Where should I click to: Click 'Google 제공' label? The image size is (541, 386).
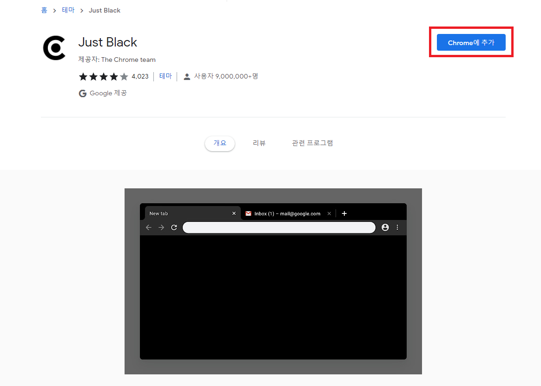pyautogui.click(x=108, y=93)
